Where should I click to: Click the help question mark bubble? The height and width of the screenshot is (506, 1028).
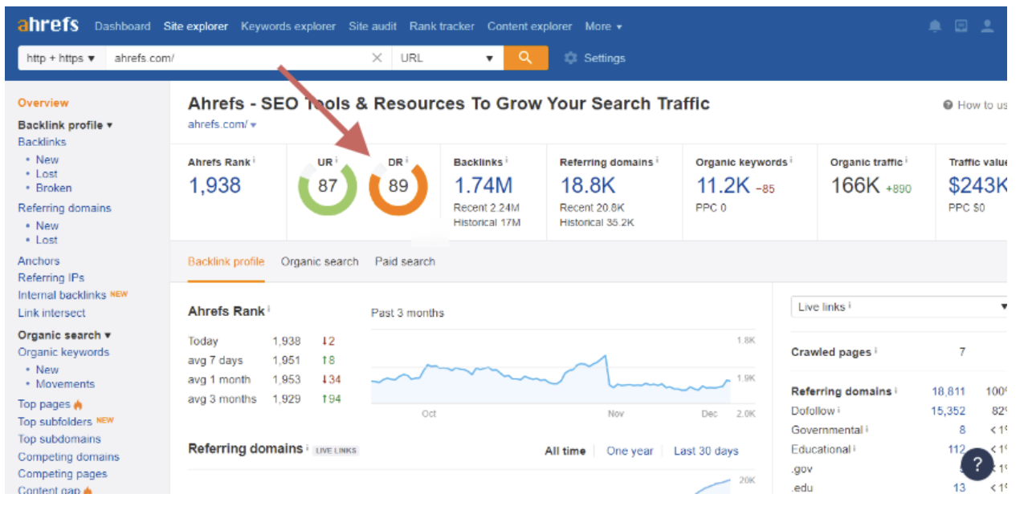click(x=977, y=464)
